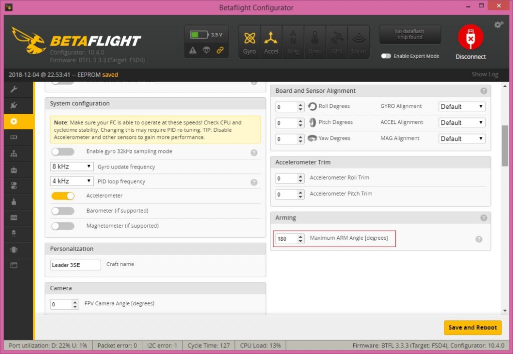
Task: Click the arming warning triangle icon
Action: [193, 50]
